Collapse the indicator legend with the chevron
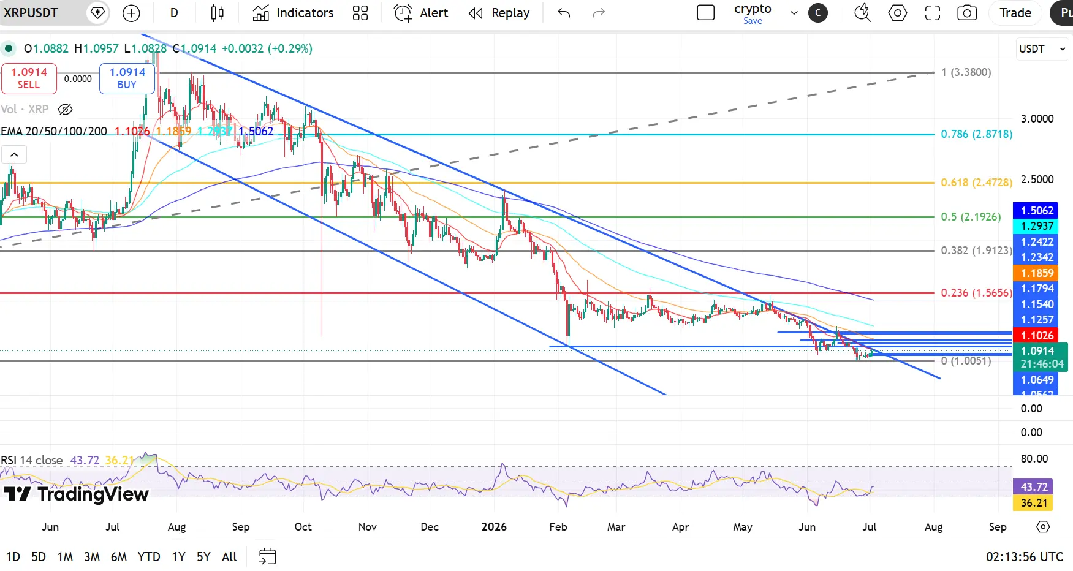 [14, 154]
